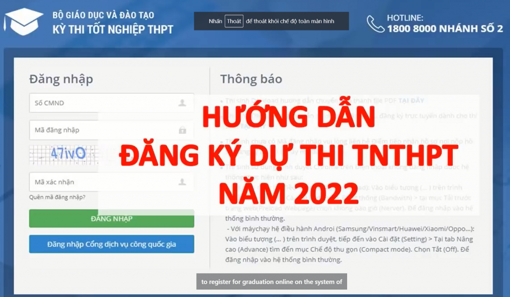Click the caption bar at screen bottom
510x297 pixels.
[x=271, y=282]
